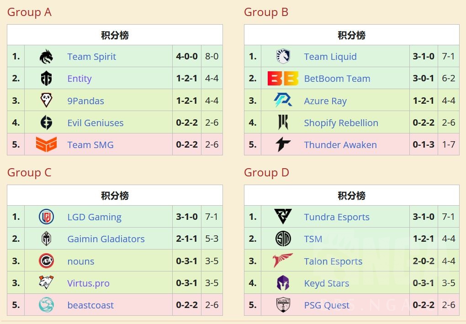Click the Team Spirit dragon logo

coord(46,57)
